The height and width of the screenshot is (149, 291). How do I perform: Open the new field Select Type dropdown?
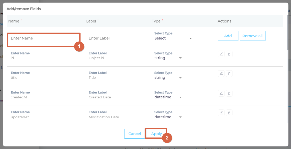click(x=173, y=38)
